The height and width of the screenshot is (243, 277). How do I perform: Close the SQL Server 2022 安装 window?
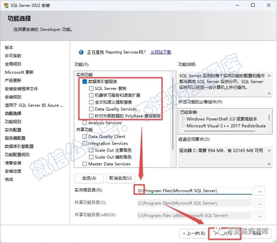point(269,5)
